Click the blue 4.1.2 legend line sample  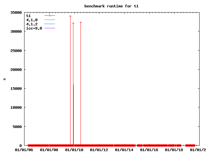pyautogui.click(x=50, y=24)
